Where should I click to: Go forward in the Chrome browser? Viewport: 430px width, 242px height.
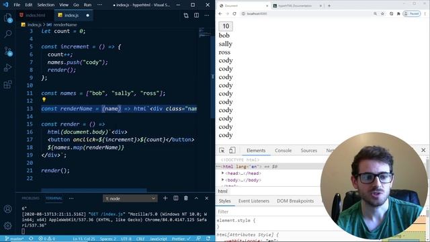pyautogui.click(x=227, y=13)
